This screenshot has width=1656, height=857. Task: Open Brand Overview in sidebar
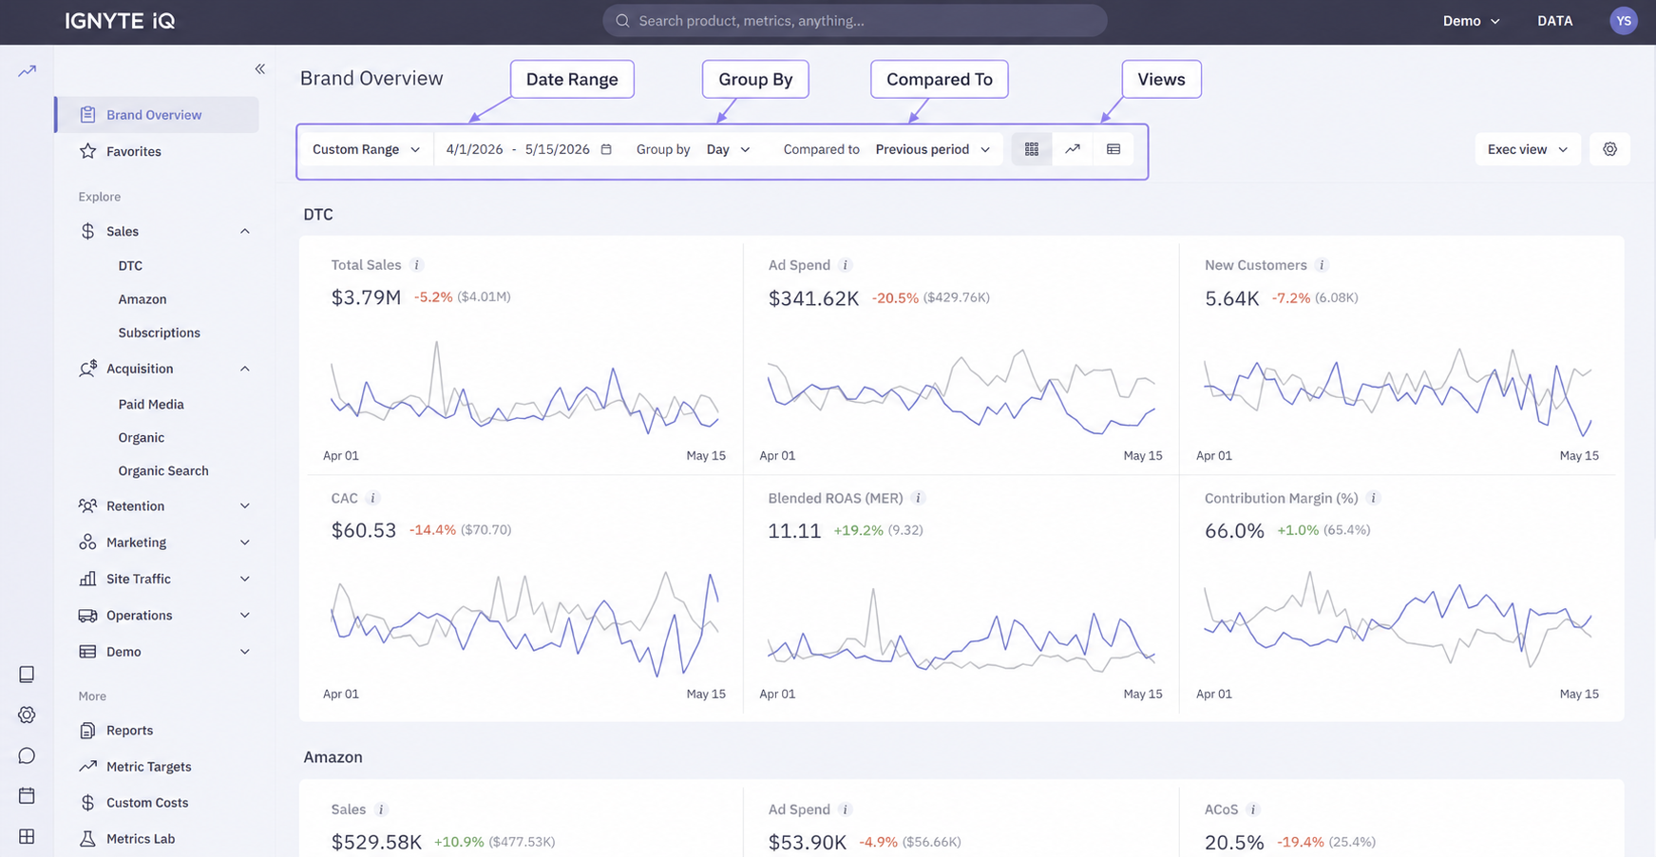point(158,115)
